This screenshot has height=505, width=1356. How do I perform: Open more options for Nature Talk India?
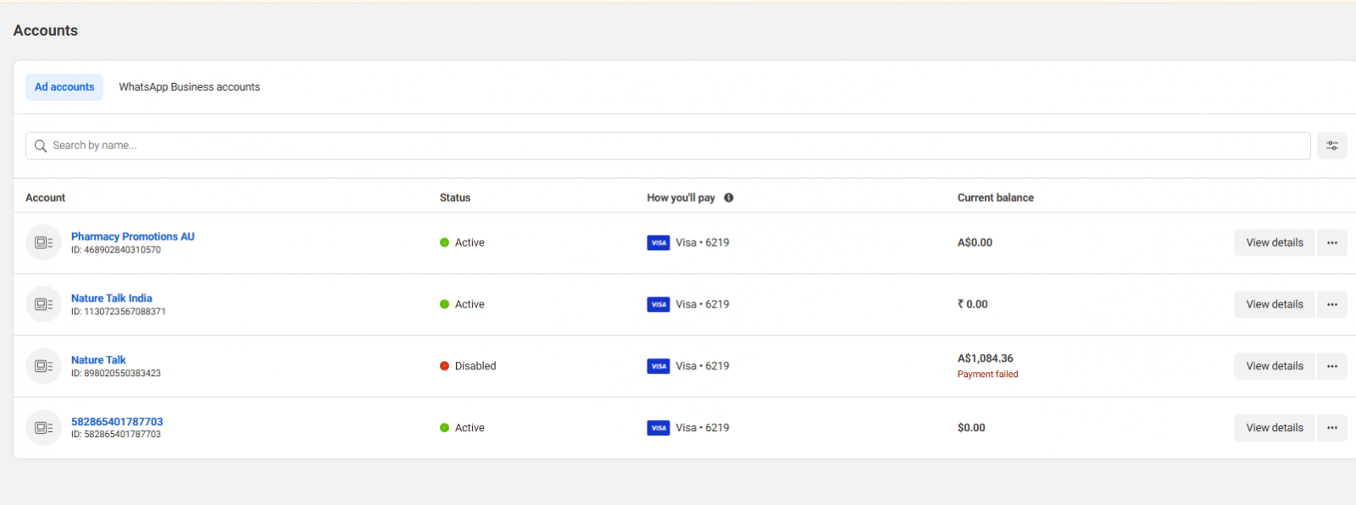(x=1332, y=304)
